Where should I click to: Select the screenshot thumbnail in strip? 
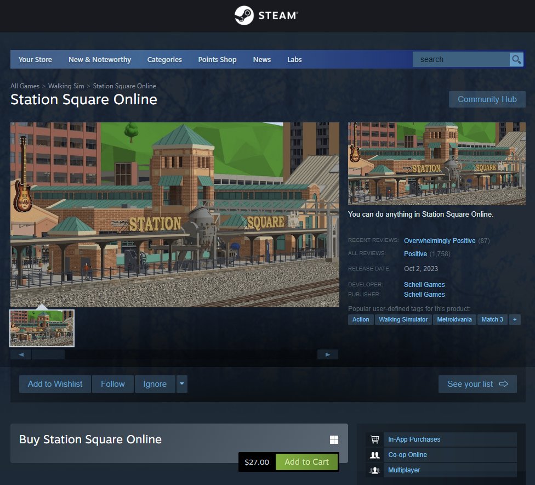(x=42, y=328)
